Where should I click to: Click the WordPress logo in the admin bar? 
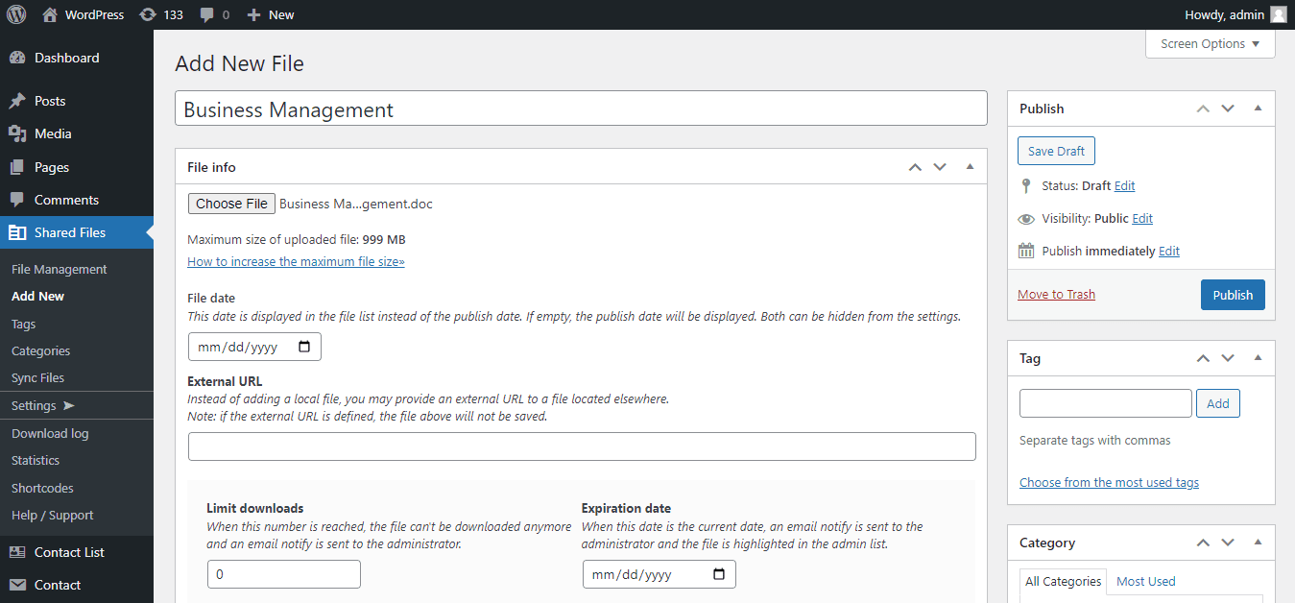(16, 14)
